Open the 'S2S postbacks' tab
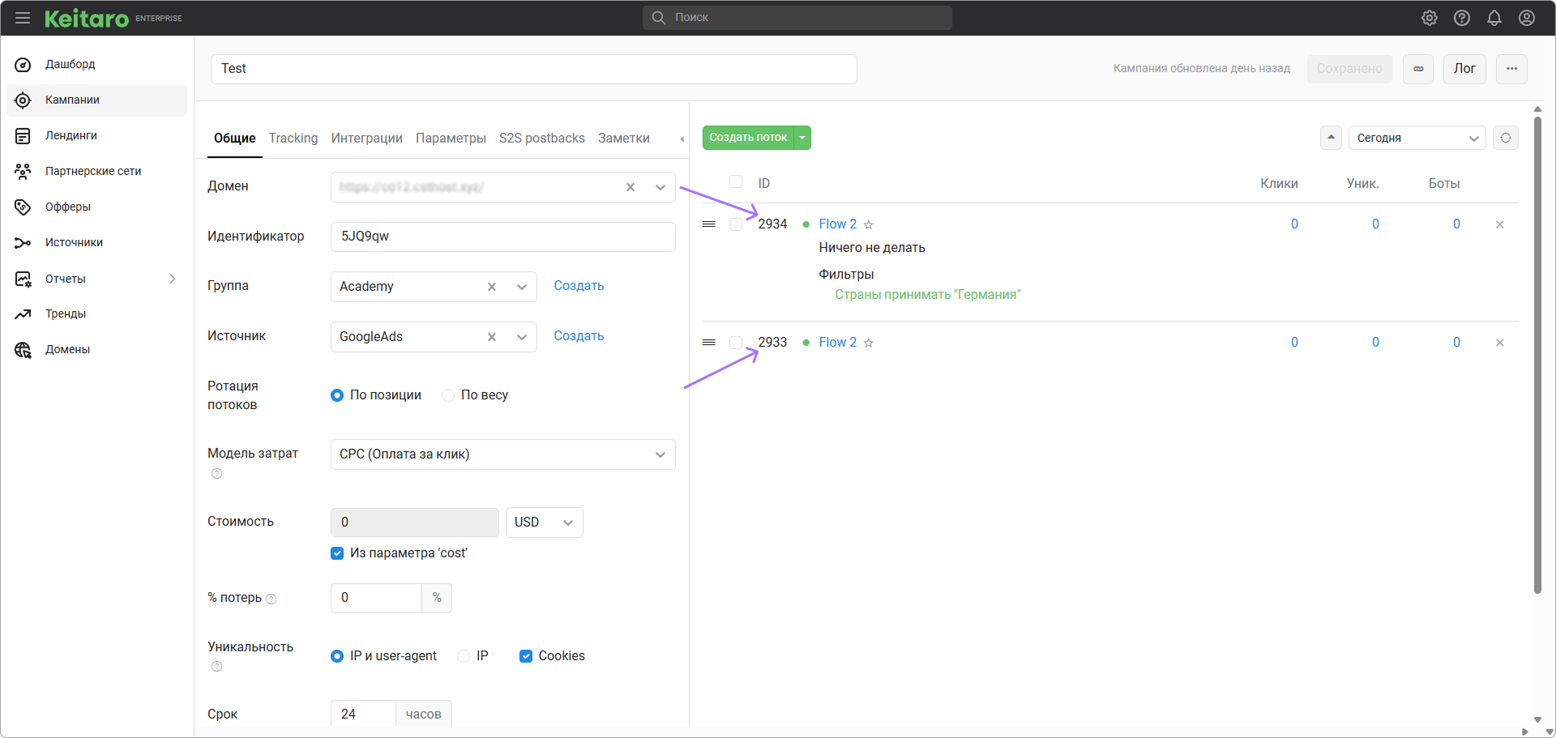 (x=542, y=138)
